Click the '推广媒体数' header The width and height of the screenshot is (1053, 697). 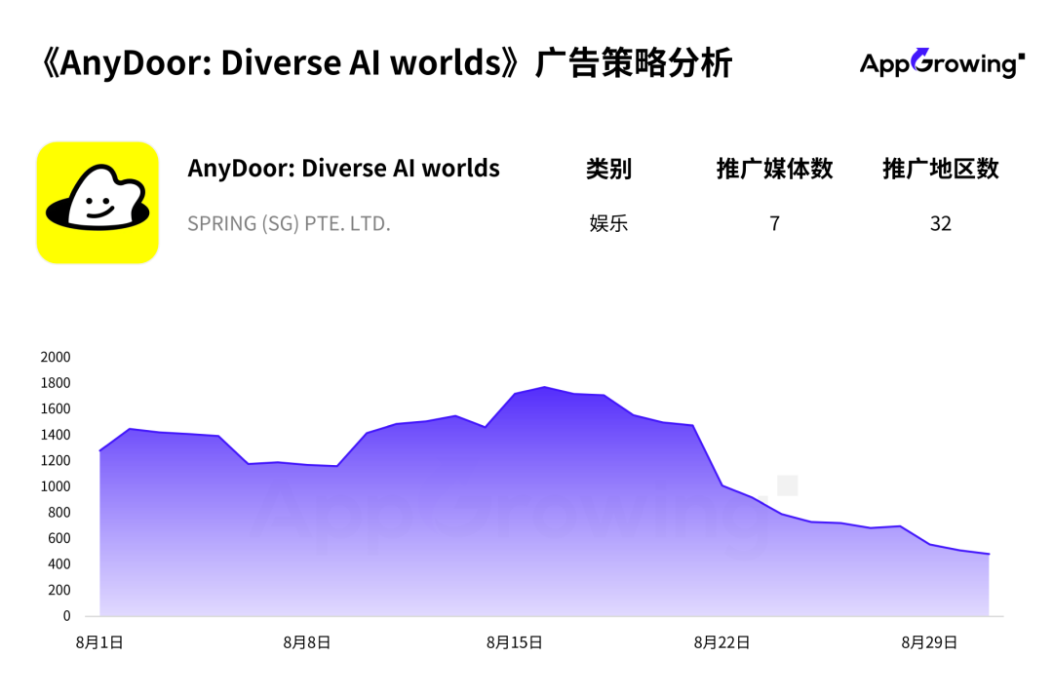click(774, 169)
